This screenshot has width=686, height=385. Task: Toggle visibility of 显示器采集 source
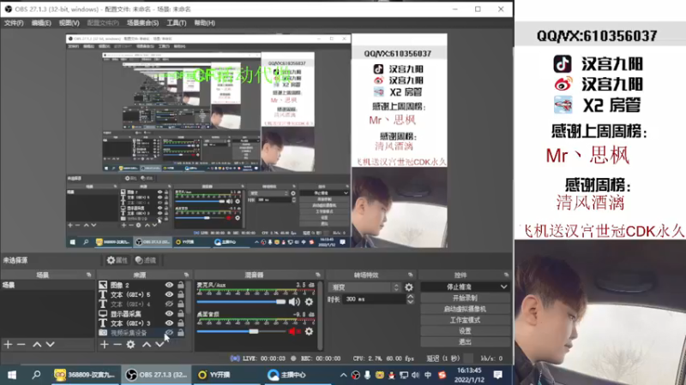point(169,313)
